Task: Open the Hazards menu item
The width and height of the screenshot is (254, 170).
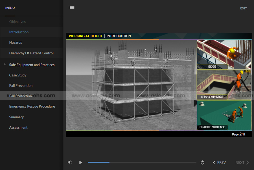Action: (16, 43)
